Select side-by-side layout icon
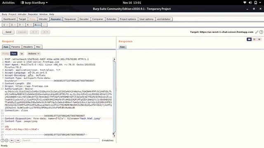The image size is (264, 148). (249, 39)
